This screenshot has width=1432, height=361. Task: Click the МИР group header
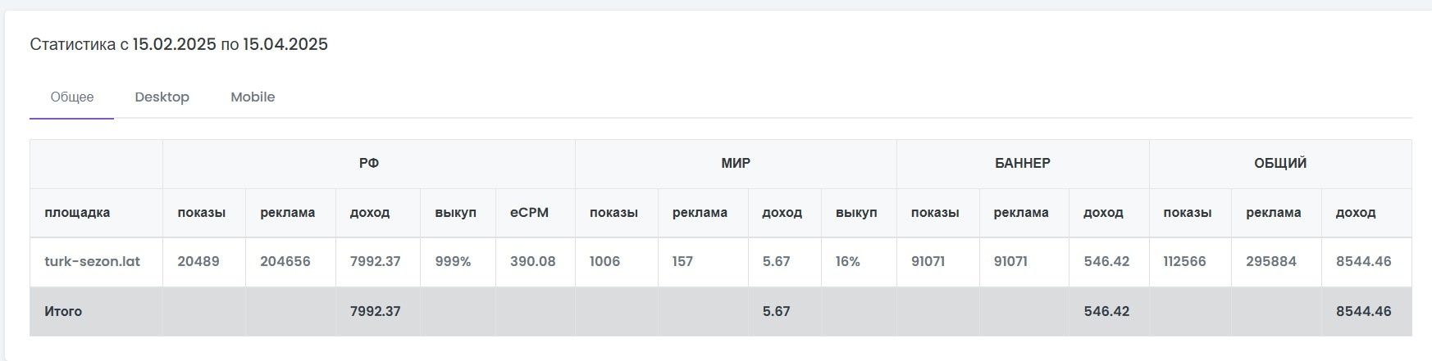(736, 163)
